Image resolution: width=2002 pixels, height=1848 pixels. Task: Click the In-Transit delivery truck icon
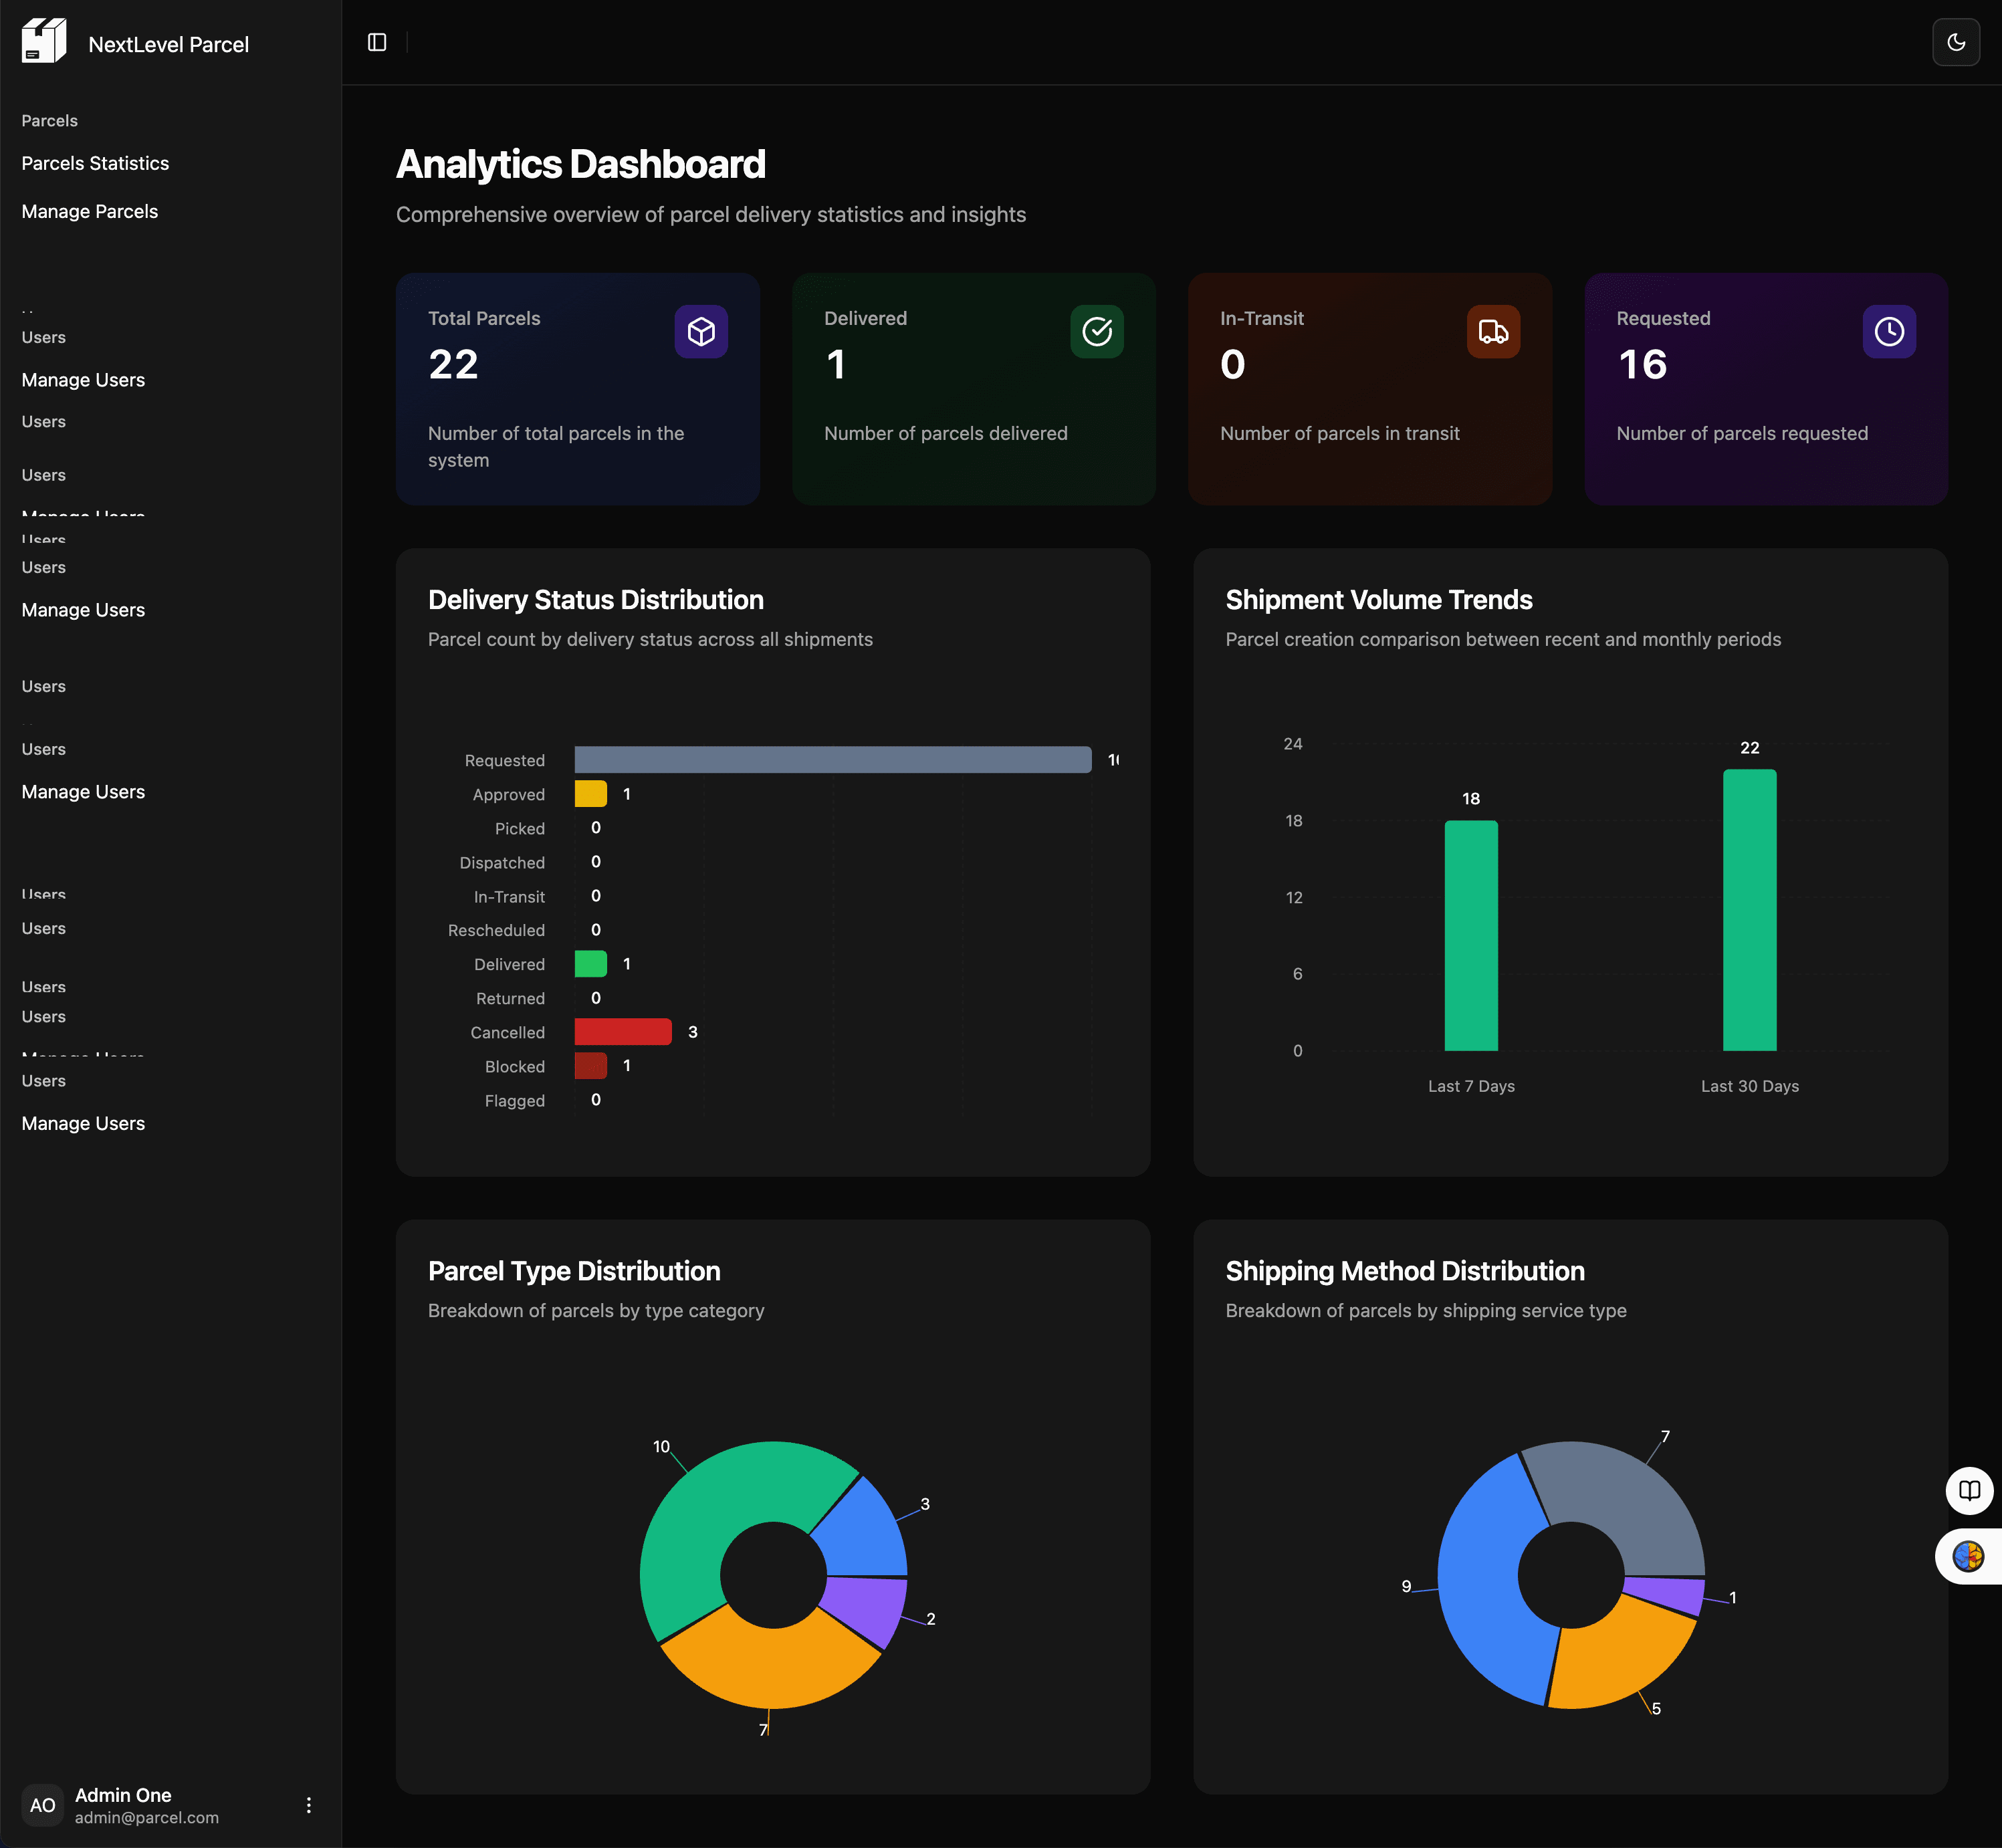click(1493, 332)
